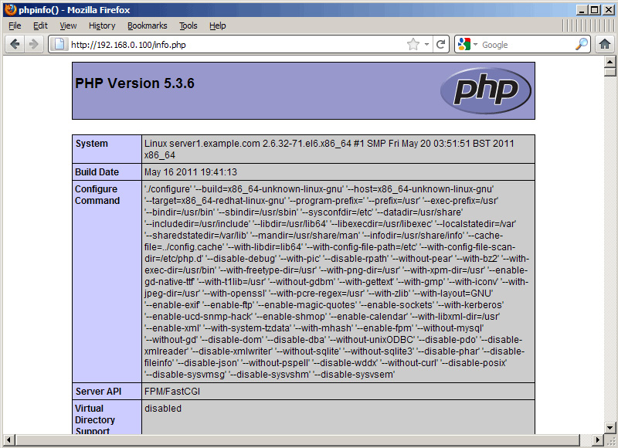Click the page icon in the address bar
Viewport: 618px width, 448px height.
[x=59, y=44]
